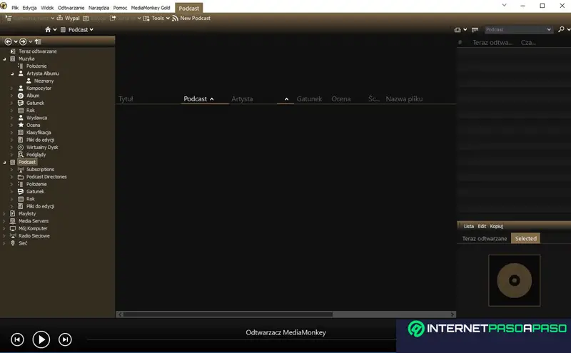Viewport: 571px width, 353px height.
Task: Click Kopiuj in Now Playing panel
Action: (496, 226)
